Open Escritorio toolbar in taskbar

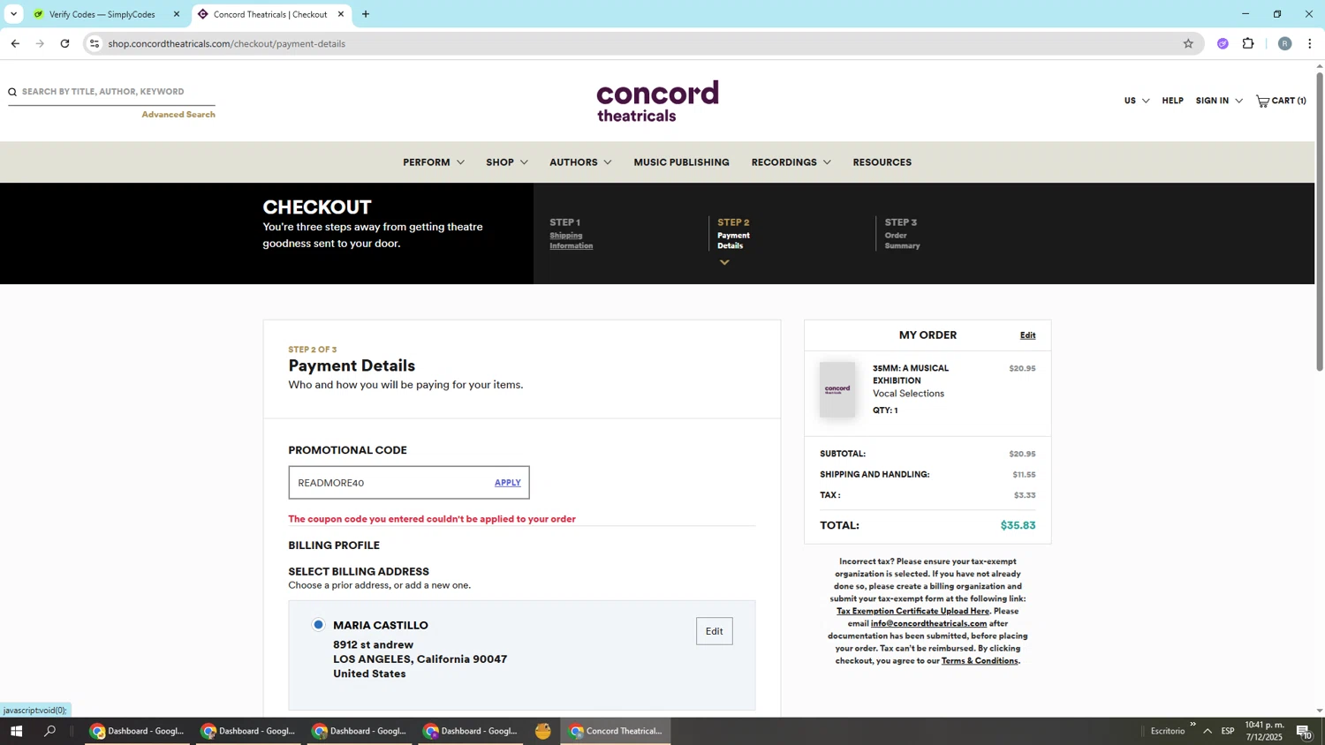(x=1167, y=731)
